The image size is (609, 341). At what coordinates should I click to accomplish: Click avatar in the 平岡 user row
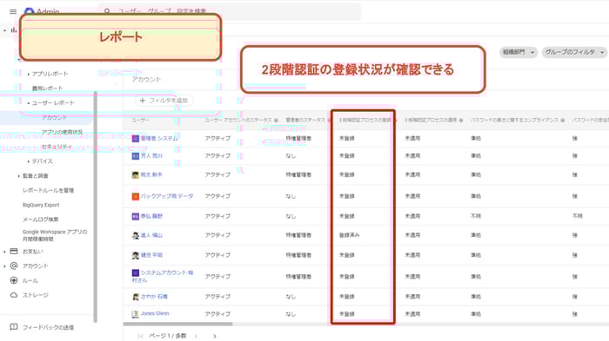(x=135, y=255)
